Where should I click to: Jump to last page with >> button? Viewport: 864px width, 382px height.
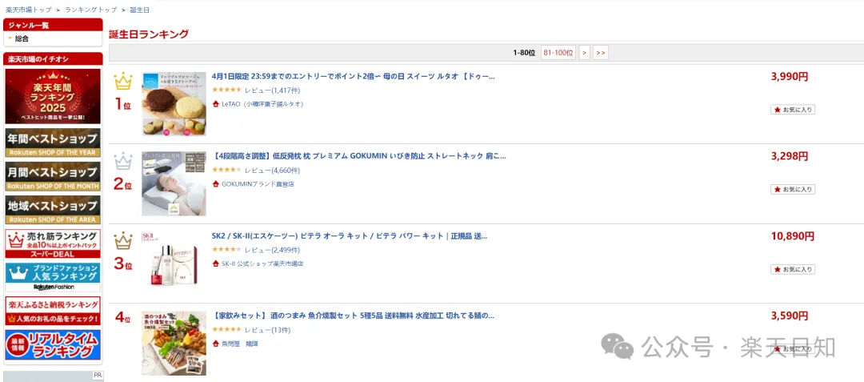[601, 53]
